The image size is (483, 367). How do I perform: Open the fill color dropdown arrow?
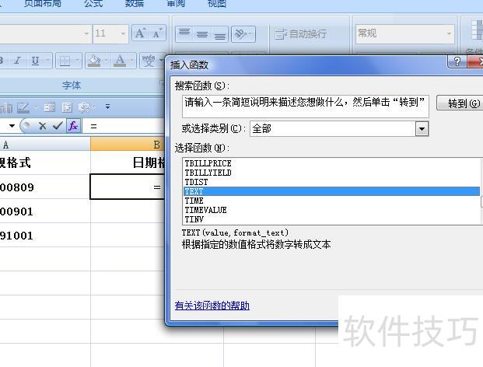107,61
